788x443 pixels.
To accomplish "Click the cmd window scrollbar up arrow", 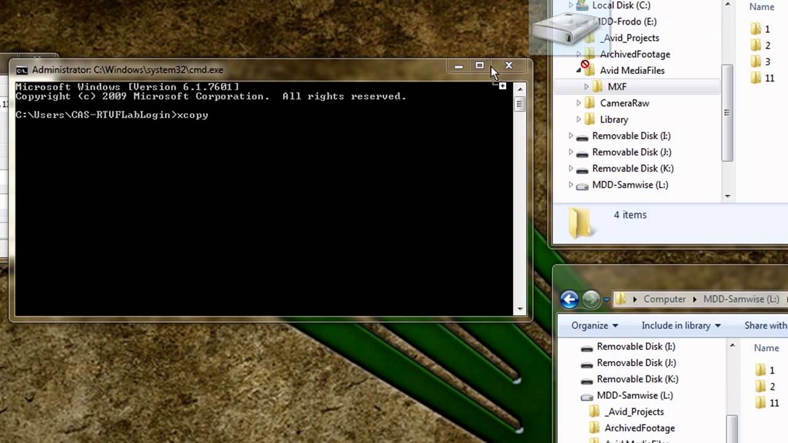I will 520,89.
